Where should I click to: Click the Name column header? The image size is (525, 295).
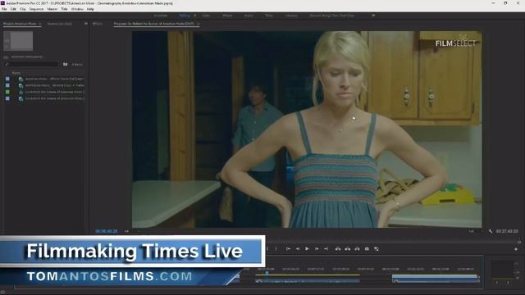16,73
